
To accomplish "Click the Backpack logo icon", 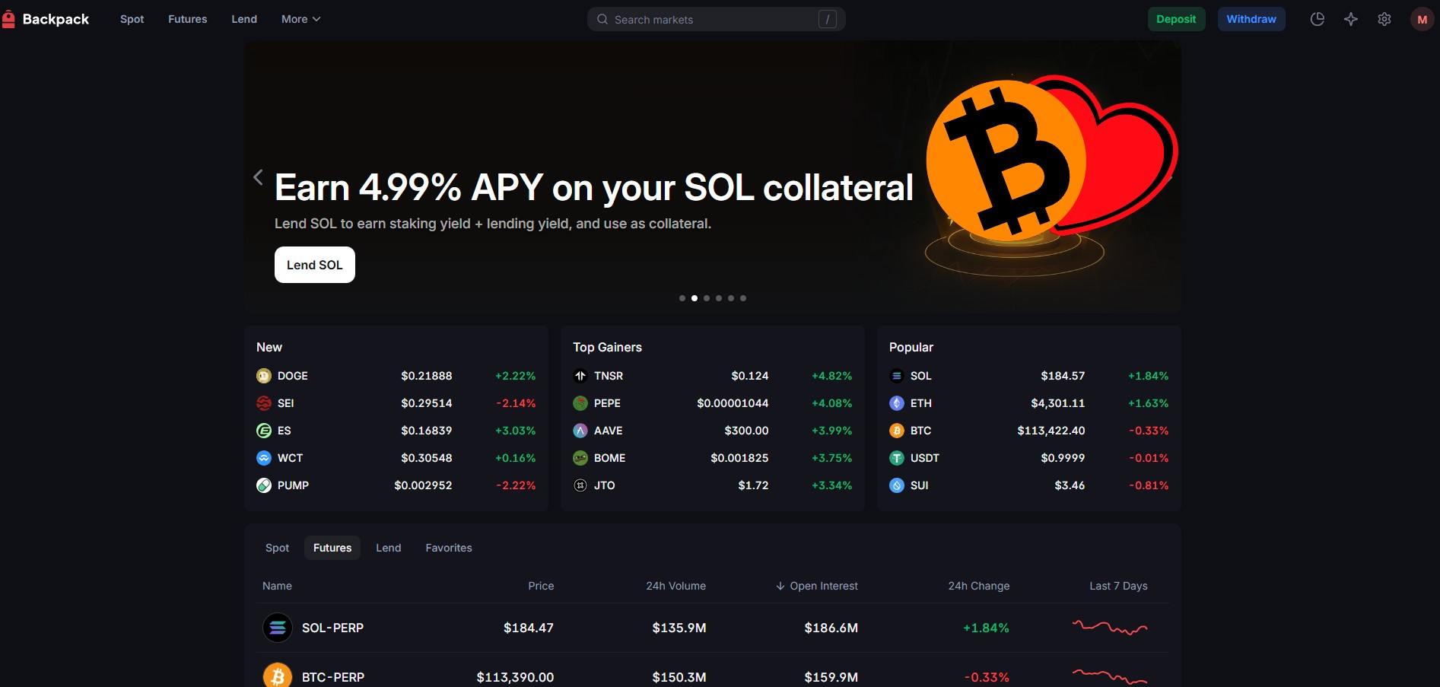I will 9,19.
